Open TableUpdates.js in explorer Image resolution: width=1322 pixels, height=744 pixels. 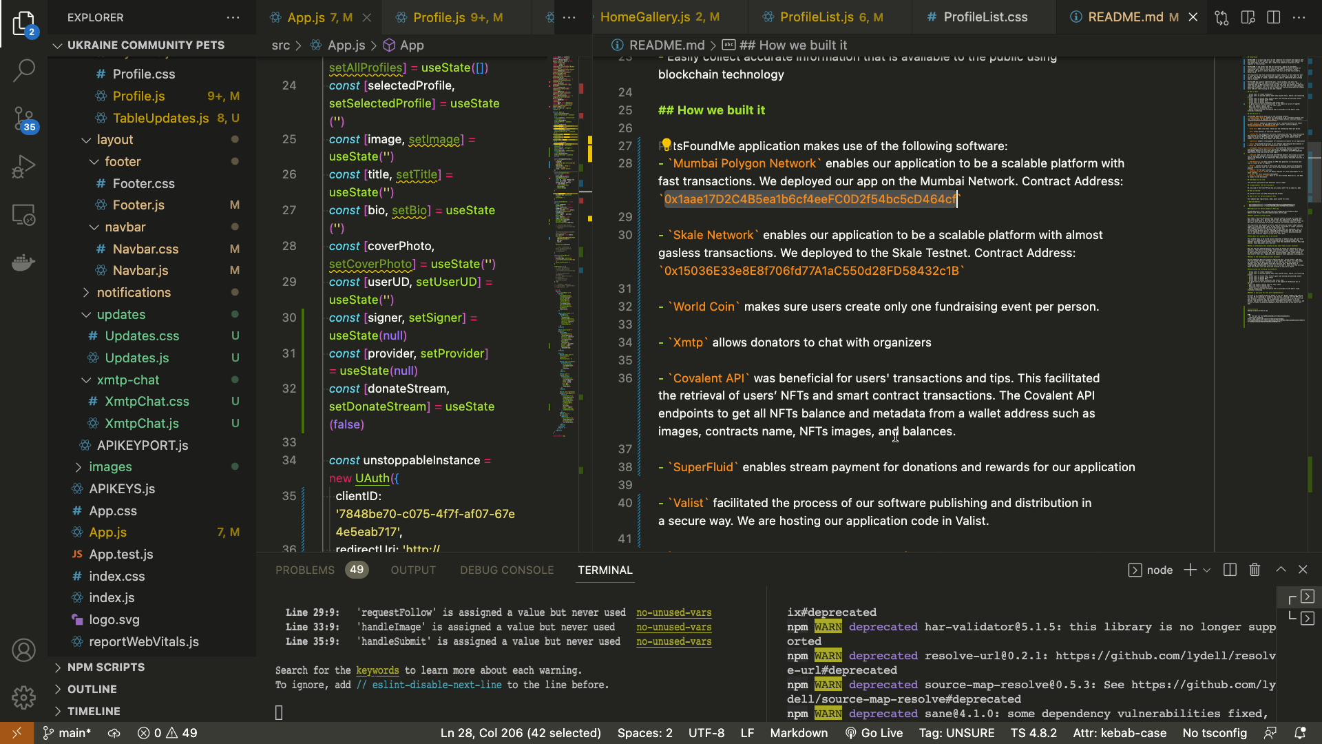[x=160, y=118]
